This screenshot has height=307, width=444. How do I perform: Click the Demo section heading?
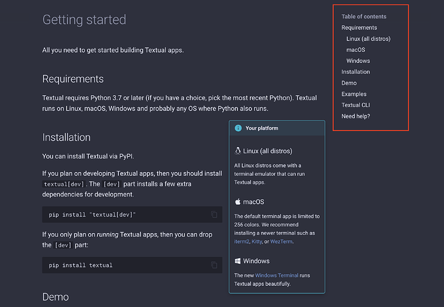[x=55, y=297]
